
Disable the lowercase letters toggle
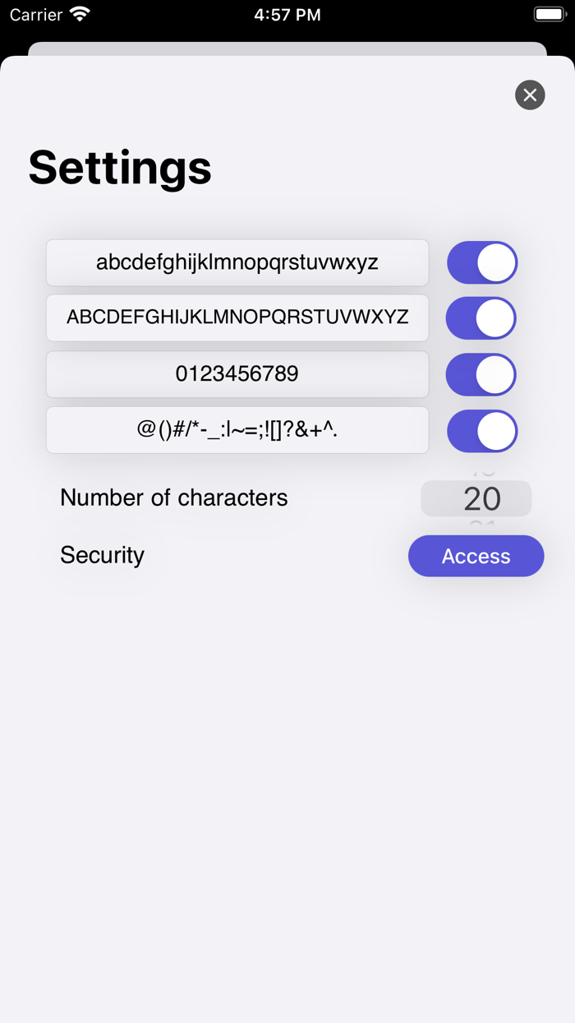(481, 262)
